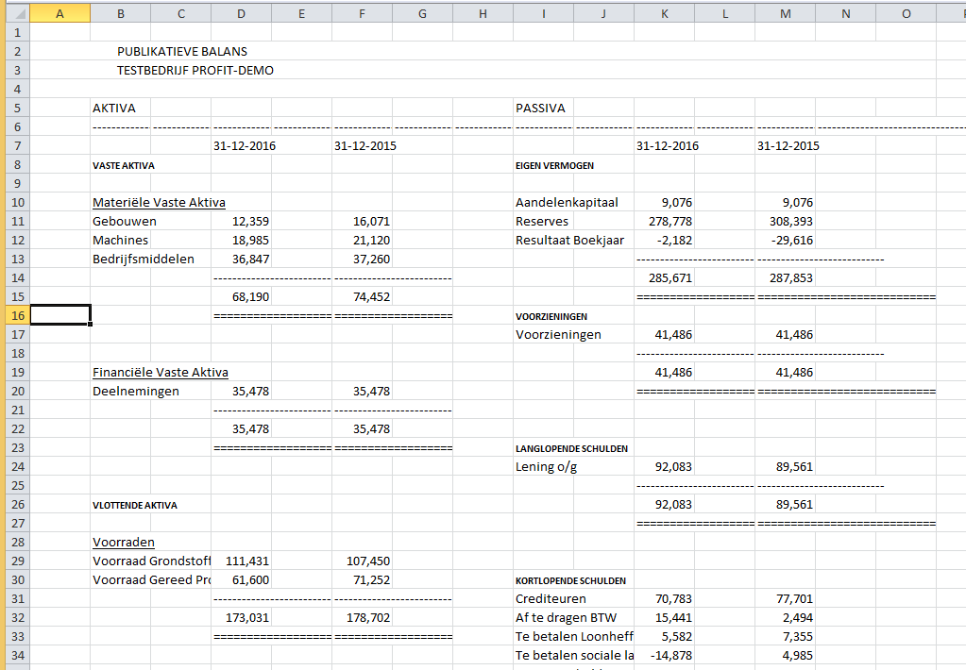The height and width of the screenshot is (670, 966).
Task: Click the total cell 178,702
Action: click(367, 618)
